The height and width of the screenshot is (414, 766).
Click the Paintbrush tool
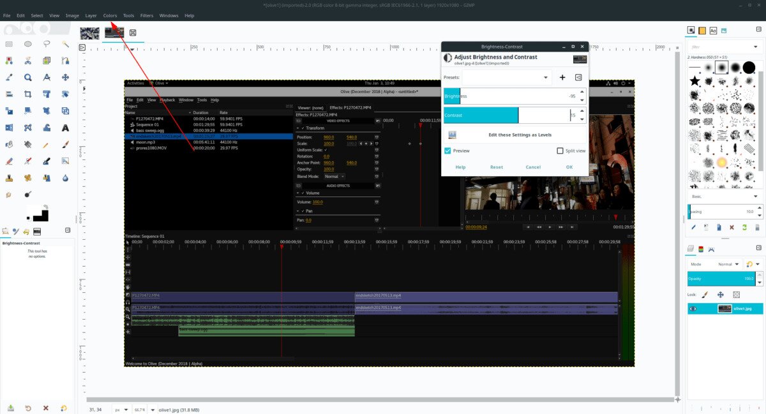click(x=66, y=145)
